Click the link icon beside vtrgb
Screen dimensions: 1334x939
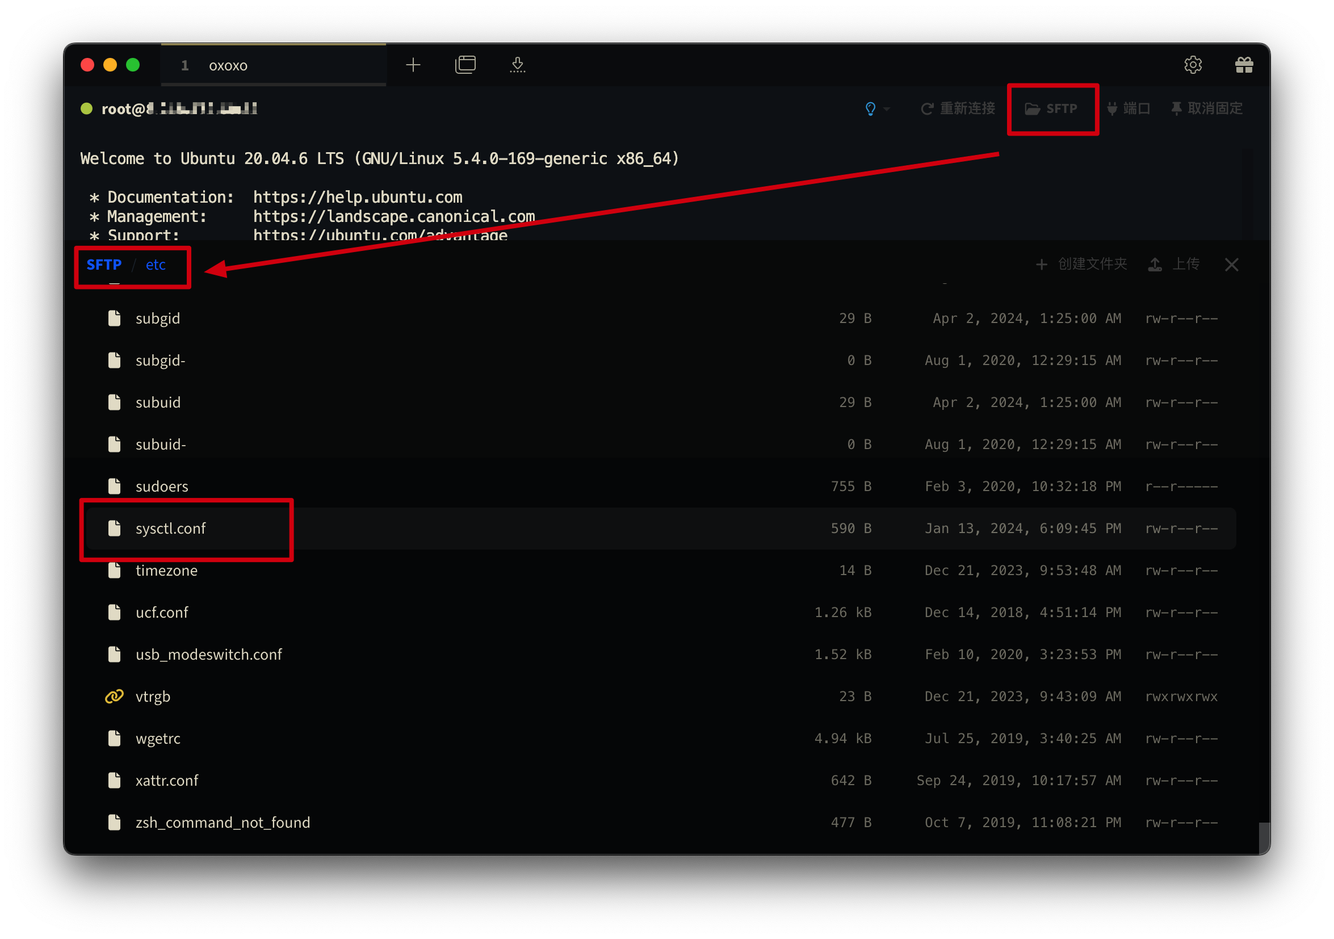click(x=115, y=696)
